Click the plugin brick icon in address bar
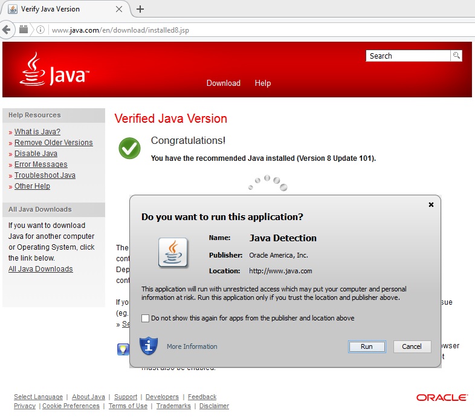Screen dimensions: 475x419 (24, 30)
